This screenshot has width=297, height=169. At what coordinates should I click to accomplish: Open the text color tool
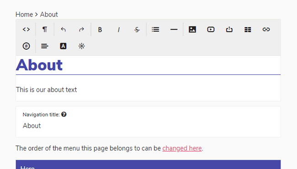pyautogui.click(x=63, y=46)
